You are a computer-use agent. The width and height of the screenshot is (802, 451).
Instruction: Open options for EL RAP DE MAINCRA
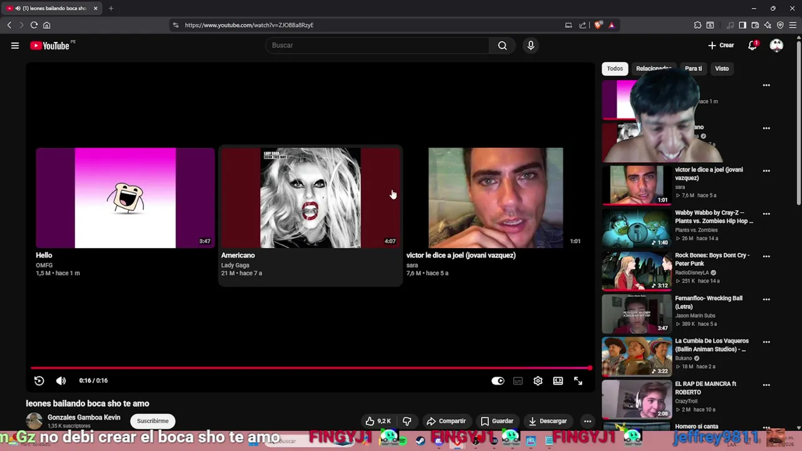coord(766,385)
